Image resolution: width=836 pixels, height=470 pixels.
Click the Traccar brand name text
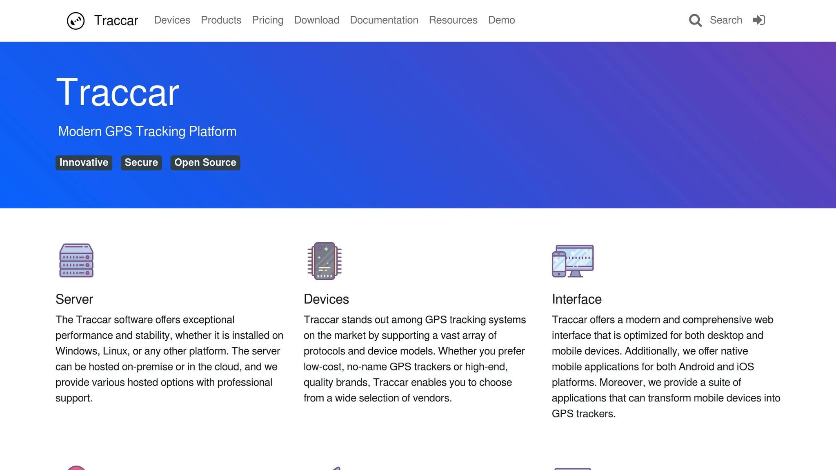[x=116, y=20]
